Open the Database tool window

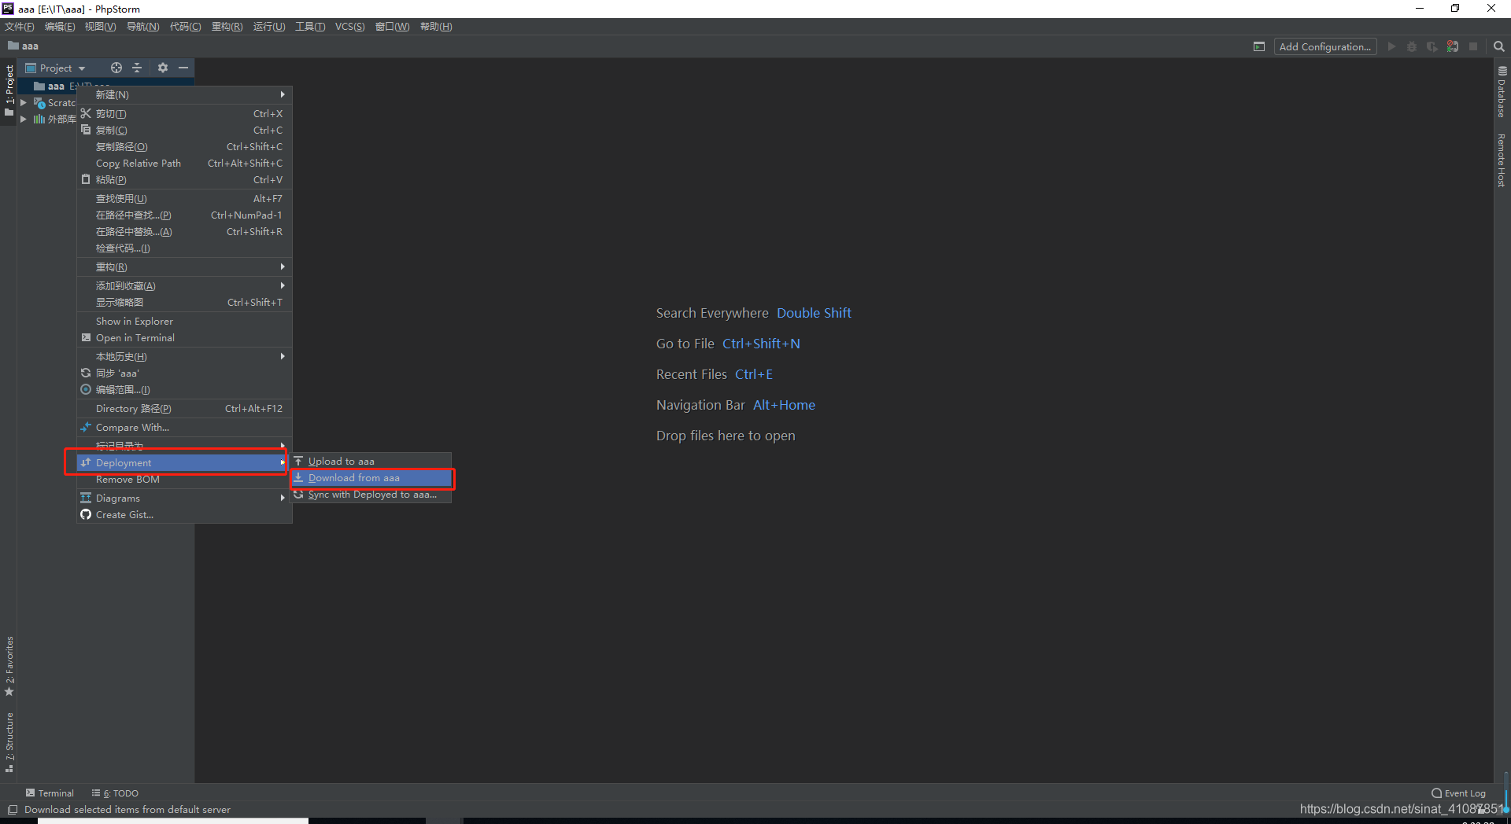(1502, 92)
